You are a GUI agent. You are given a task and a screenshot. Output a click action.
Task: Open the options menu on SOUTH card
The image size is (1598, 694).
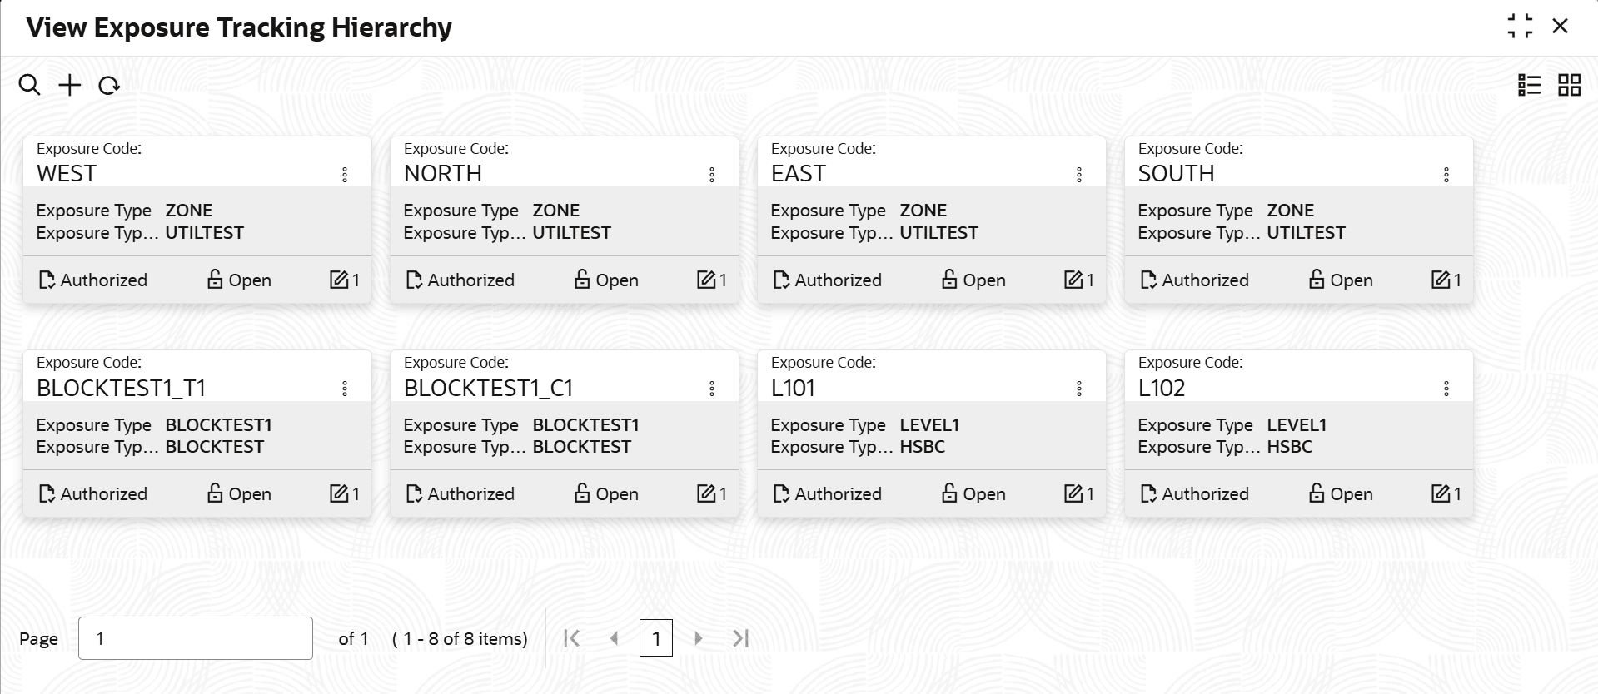click(x=1446, y=173)
